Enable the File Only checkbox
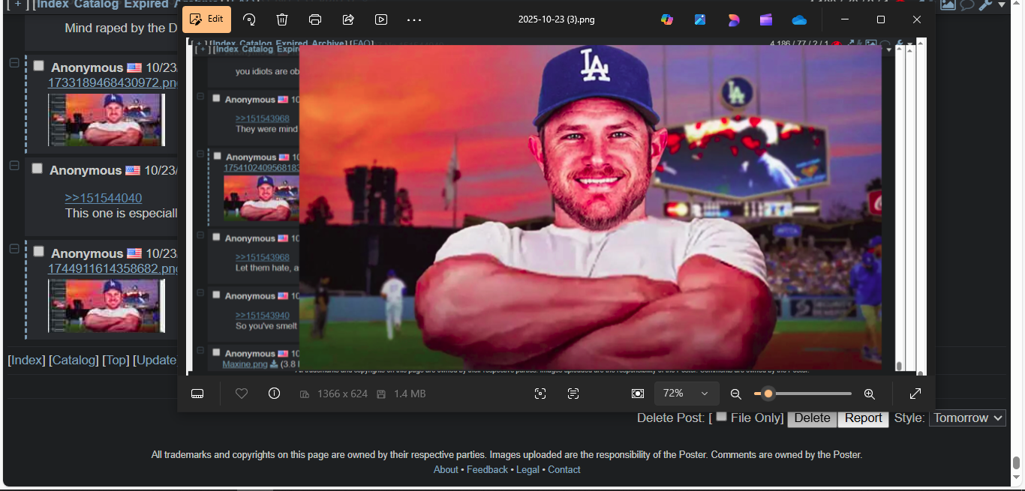The height and width of the screenshot is (491, 1025). pyautogui.click(x=722, y=416)
